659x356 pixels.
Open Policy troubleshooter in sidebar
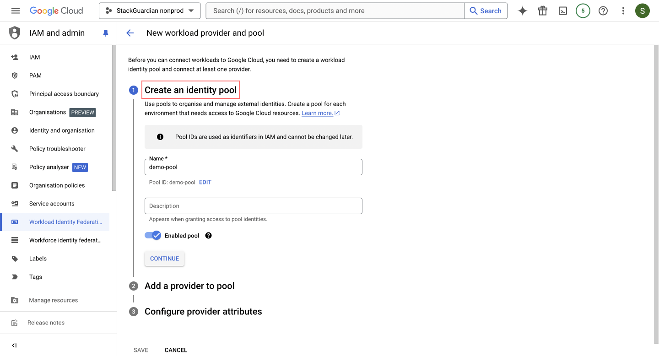(x=57, y=149)
